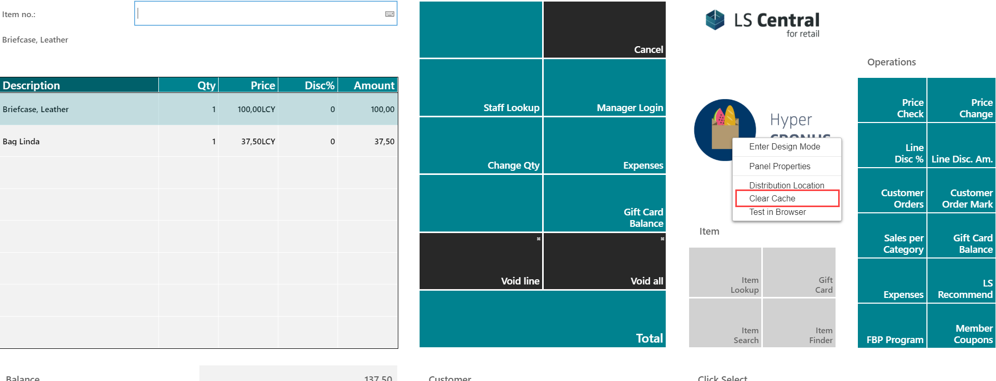Open Customer Orders operation

click(x=892, y=190)
